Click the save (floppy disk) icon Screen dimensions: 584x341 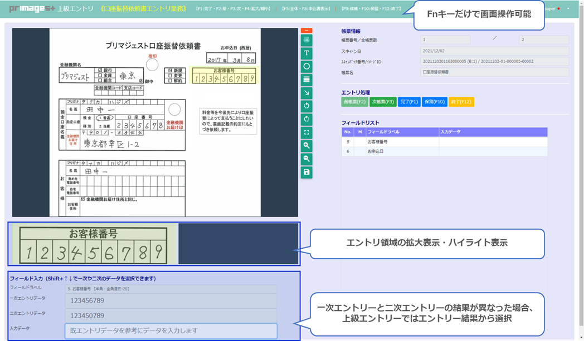pyautogui.click(x=306, y=172)
